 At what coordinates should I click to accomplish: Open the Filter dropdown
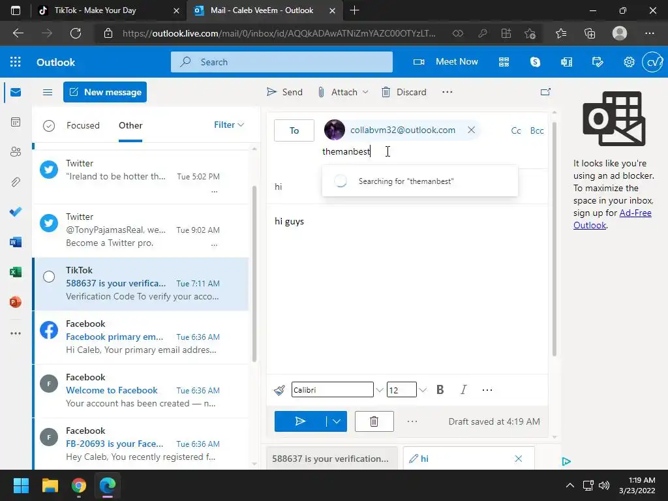point(229,125)
